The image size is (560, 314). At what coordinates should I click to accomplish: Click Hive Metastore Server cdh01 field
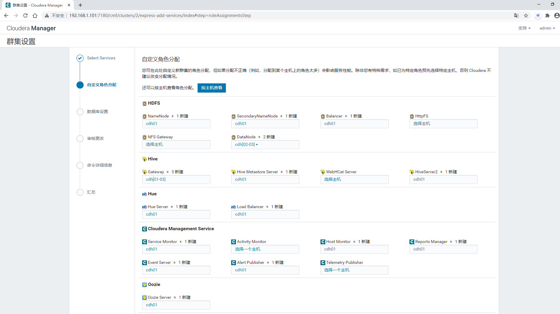(265, 180)
